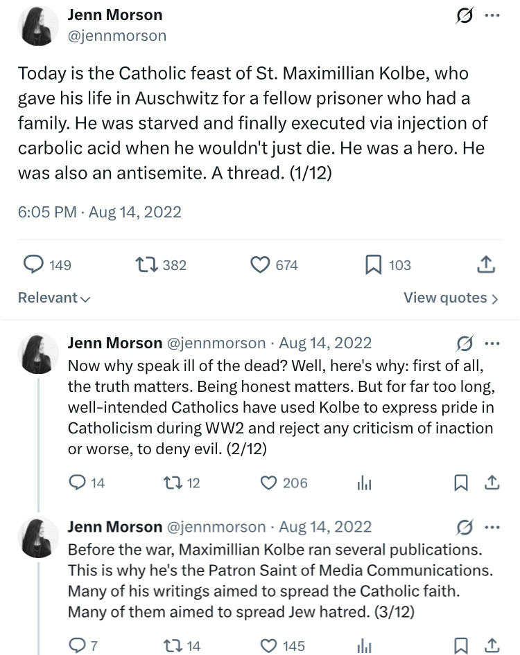Click the Grok icon on the main tweet
The image size is (520, 655).
tap(465, 17)
